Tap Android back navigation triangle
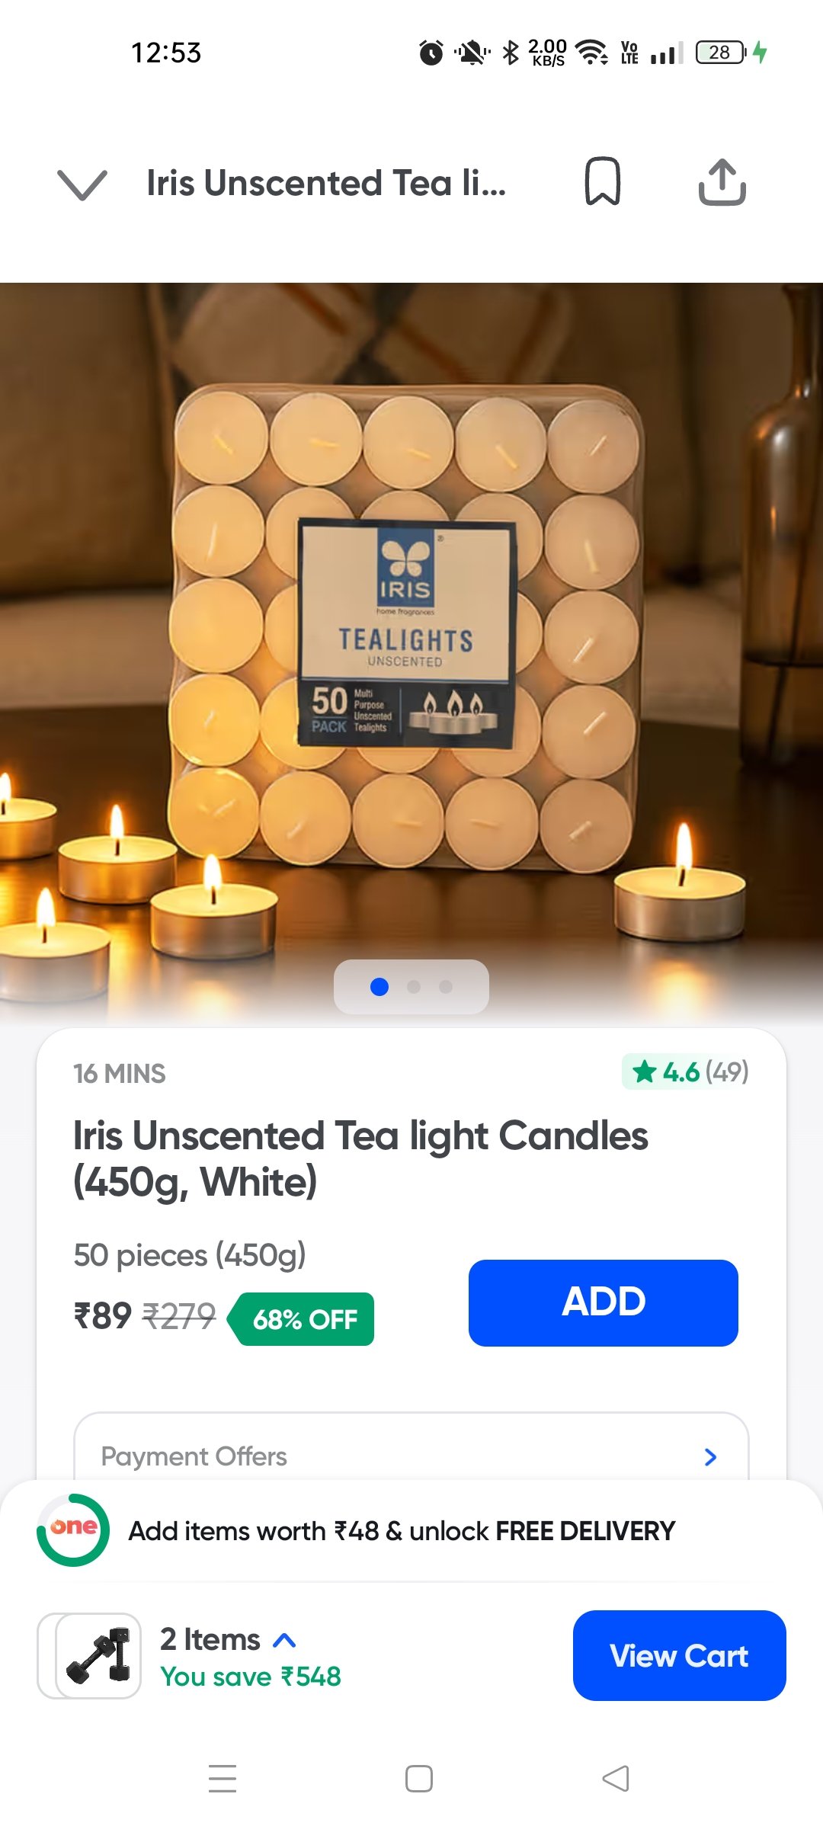The height and width of the screenshot is (1829, 823). [615, 1779]
